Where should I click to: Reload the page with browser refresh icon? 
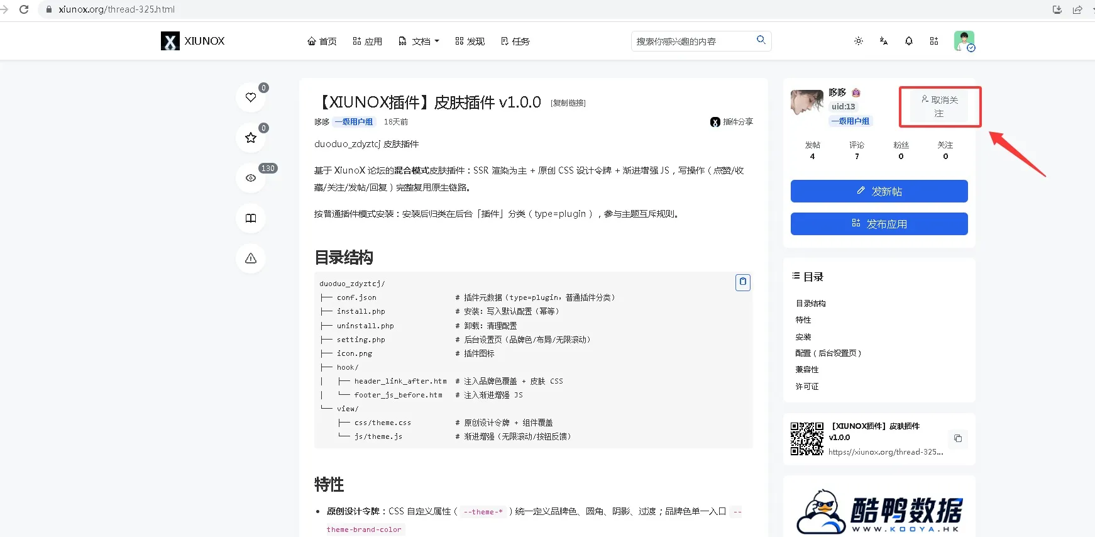[24, 9]
